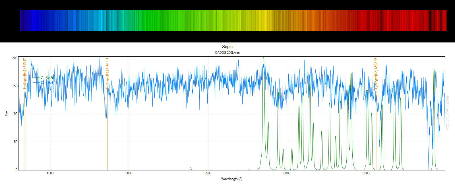This screenshot has height=184, width=455.
Task: Click the chart title "Segin"
Action: tap(227, 47)
